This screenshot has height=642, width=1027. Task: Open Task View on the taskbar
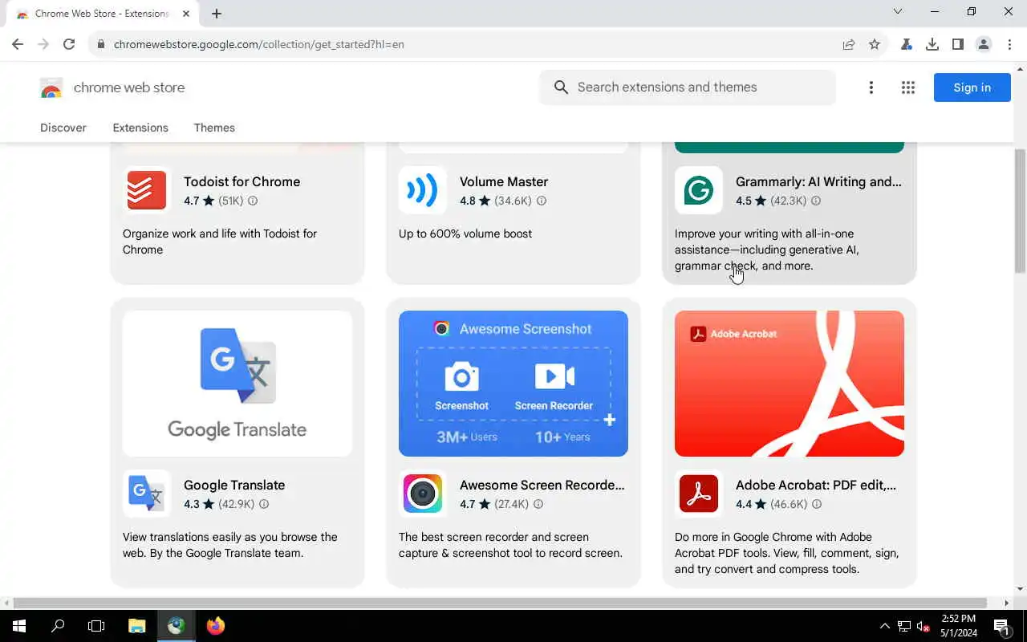[96, 626]
